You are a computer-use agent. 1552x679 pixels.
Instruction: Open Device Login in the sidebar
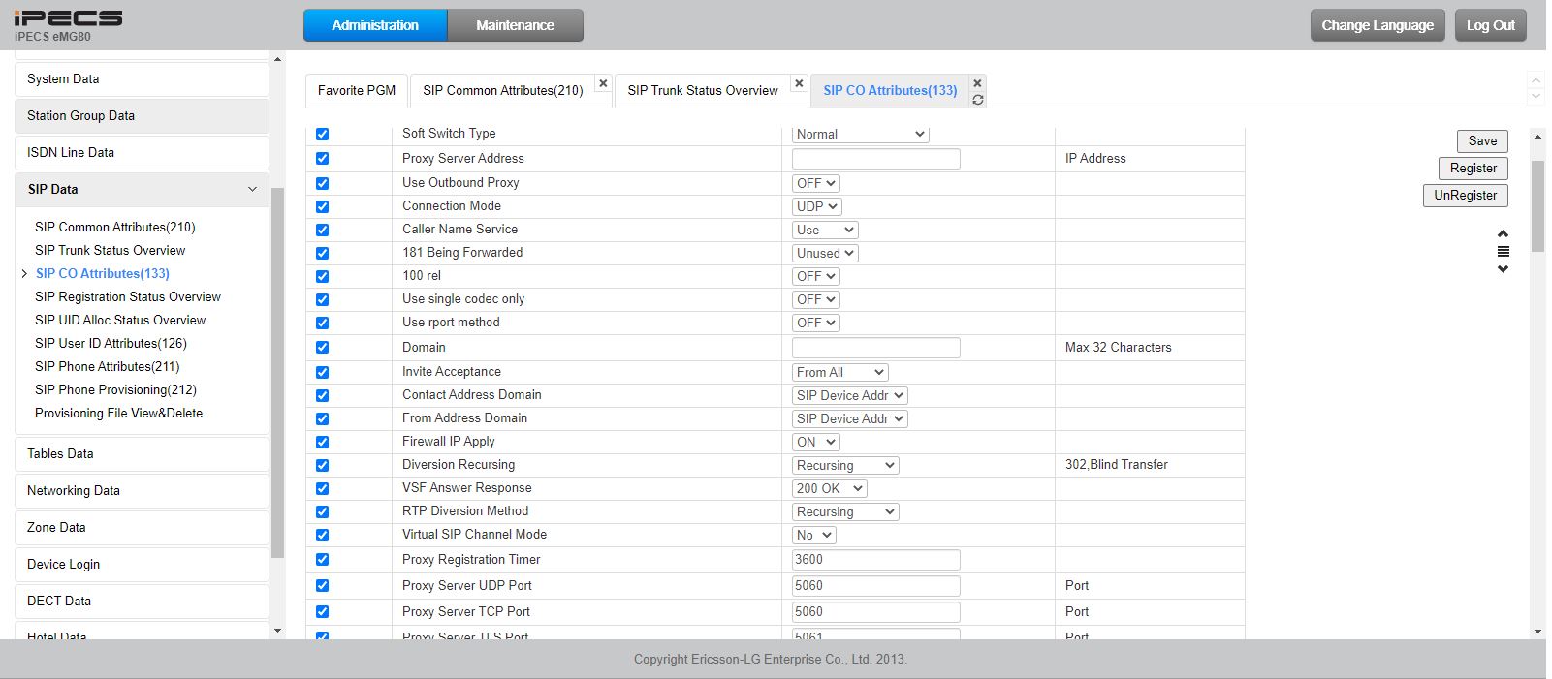coord(142,565)
